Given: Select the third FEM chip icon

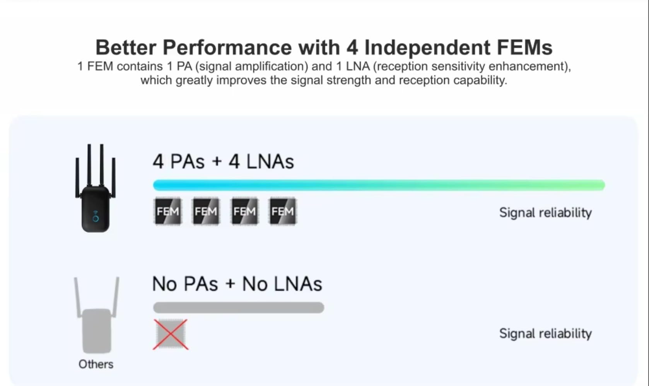Looking at the screenshot, I should coord(244,211).
